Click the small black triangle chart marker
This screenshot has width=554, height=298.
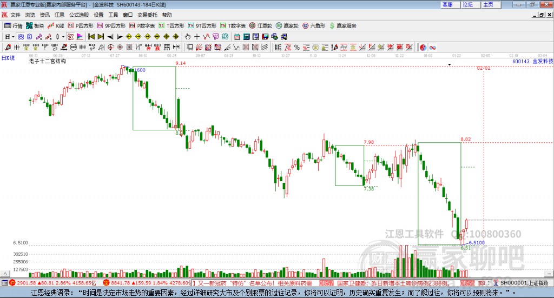click(450, 64)
